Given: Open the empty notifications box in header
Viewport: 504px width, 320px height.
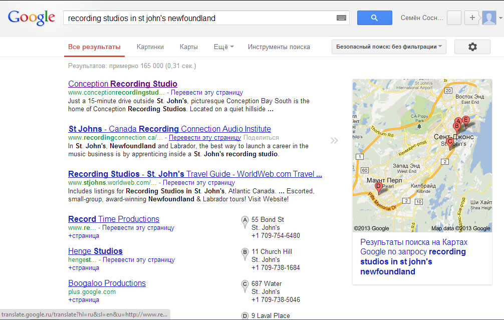Looking at the screenshot, I should [454, 18].
